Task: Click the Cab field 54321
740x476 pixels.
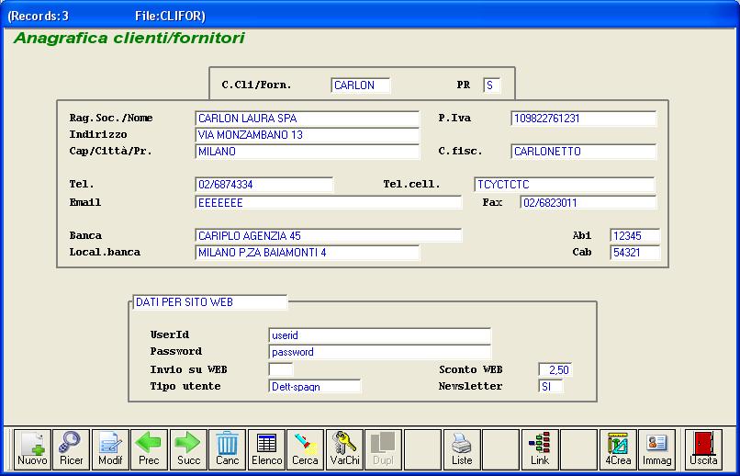Action: [x=634, y=253]
